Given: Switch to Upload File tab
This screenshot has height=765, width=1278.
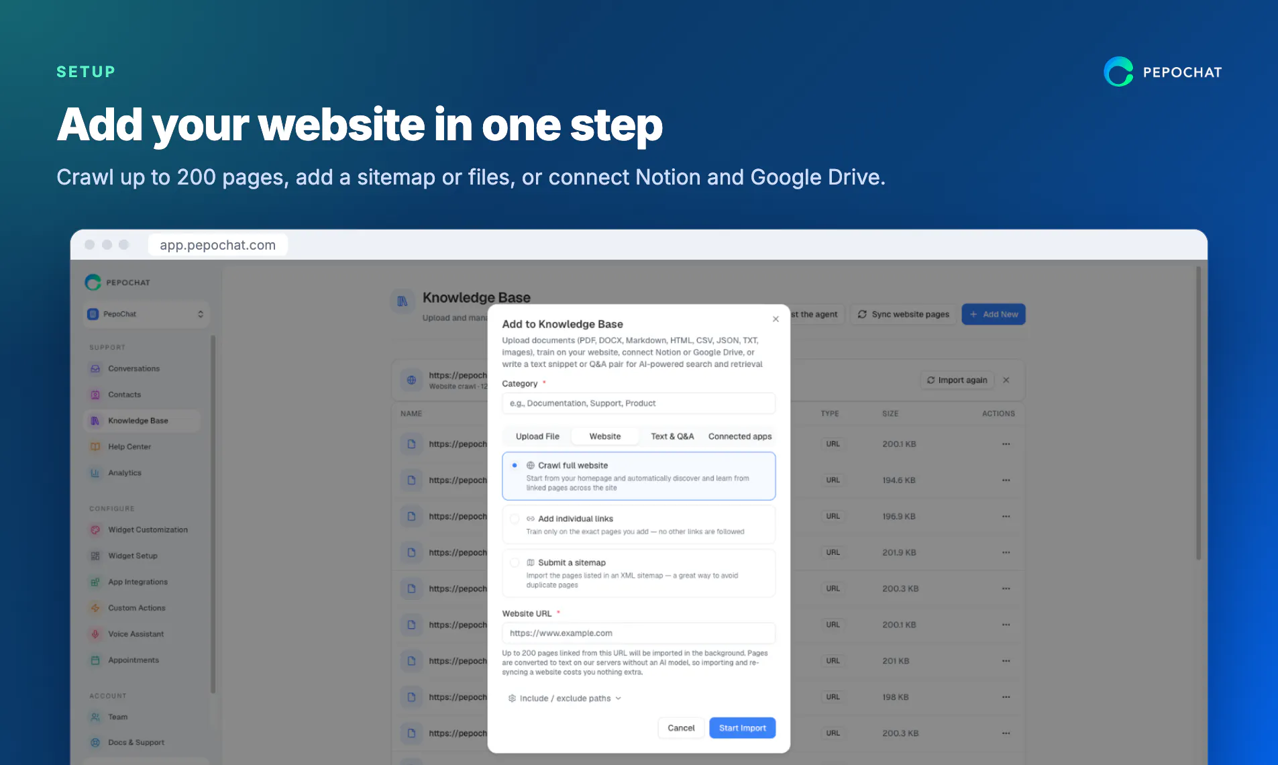Looking at the screenshot, I should click(x=537, y=437).
